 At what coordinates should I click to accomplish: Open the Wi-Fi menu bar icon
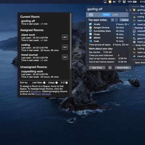119,2
